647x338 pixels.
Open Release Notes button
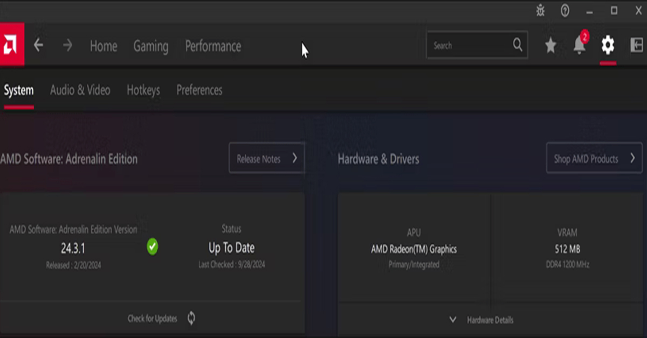267,158
